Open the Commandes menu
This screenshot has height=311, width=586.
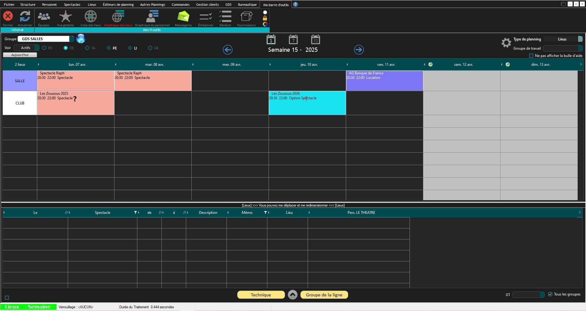[x=180, y=5]
